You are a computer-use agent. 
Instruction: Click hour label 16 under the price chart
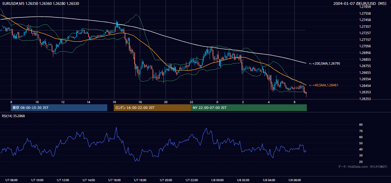(114, 102)
